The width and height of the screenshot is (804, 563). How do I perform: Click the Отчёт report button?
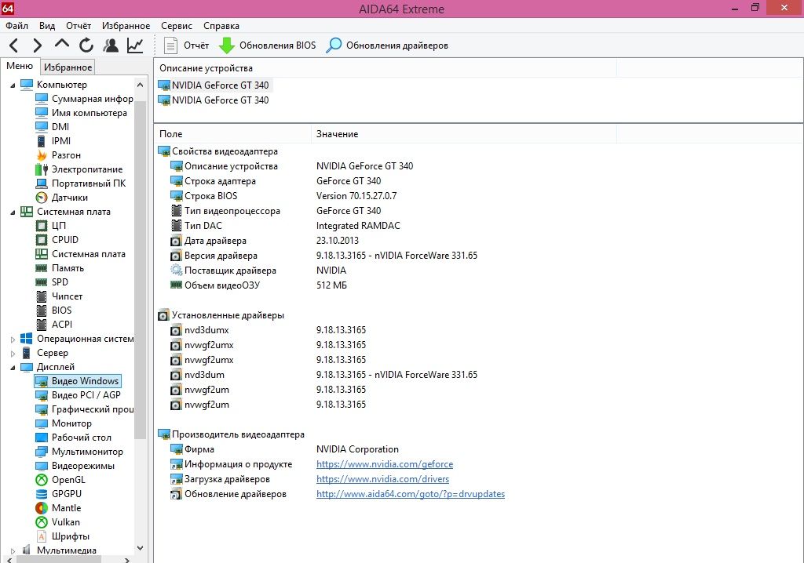(186, 45)
